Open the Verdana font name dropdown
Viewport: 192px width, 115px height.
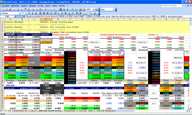[x=19, y=13]
